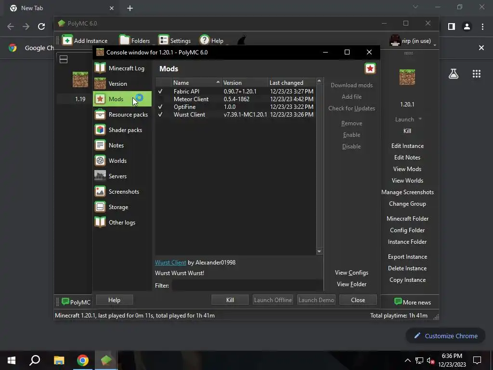Click Kill in PolyMC side panel
This screenshot has width=493, height=370.
point(407,131)
